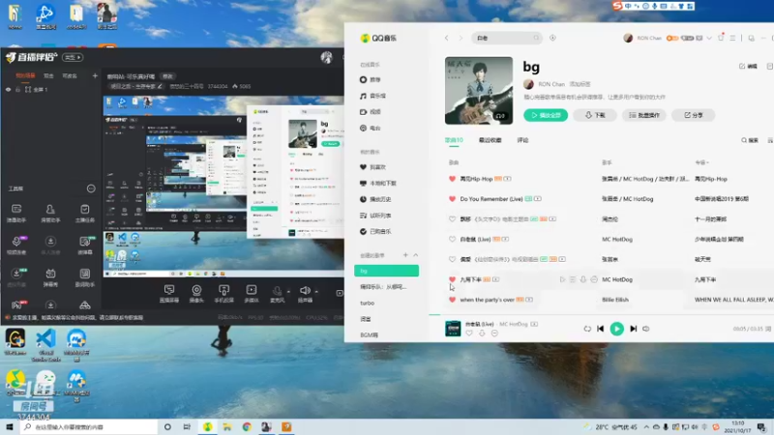Open the play history (播放历史) sidebar item

375,199
